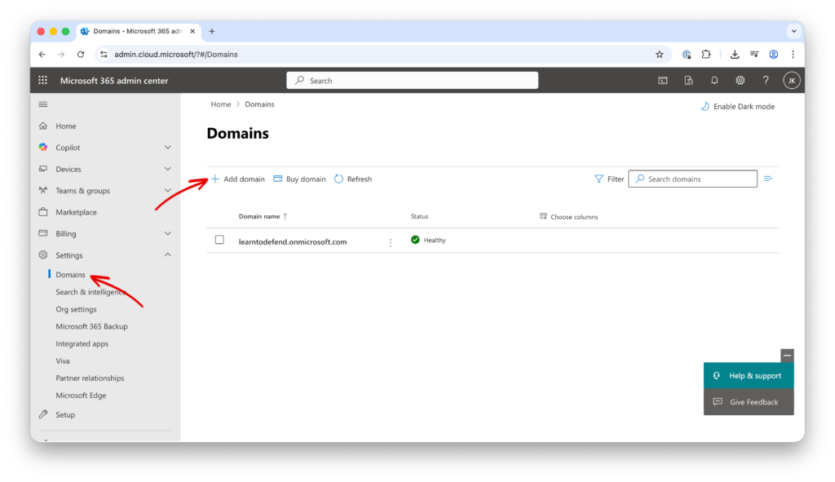Open the settings gear in header
Viewport: 835px width, 482px height.
click(740, 81)
